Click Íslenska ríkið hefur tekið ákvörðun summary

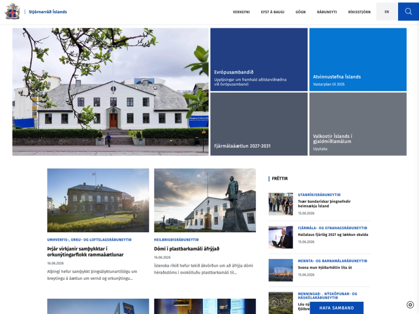pos(203,269)
